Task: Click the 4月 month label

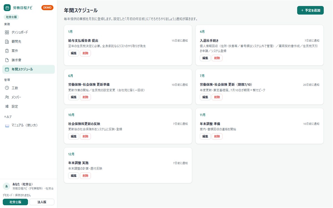Action: tap(202, 32)
